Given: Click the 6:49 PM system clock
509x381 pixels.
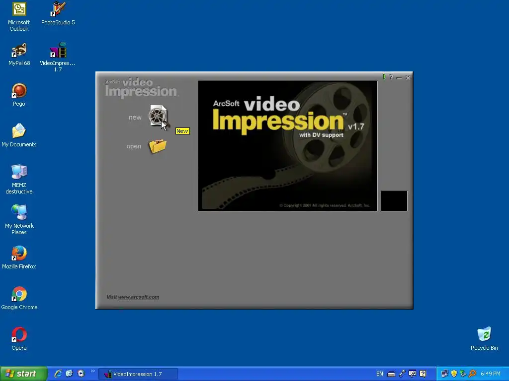Looking at the screenshot, I should coord(491,374).
